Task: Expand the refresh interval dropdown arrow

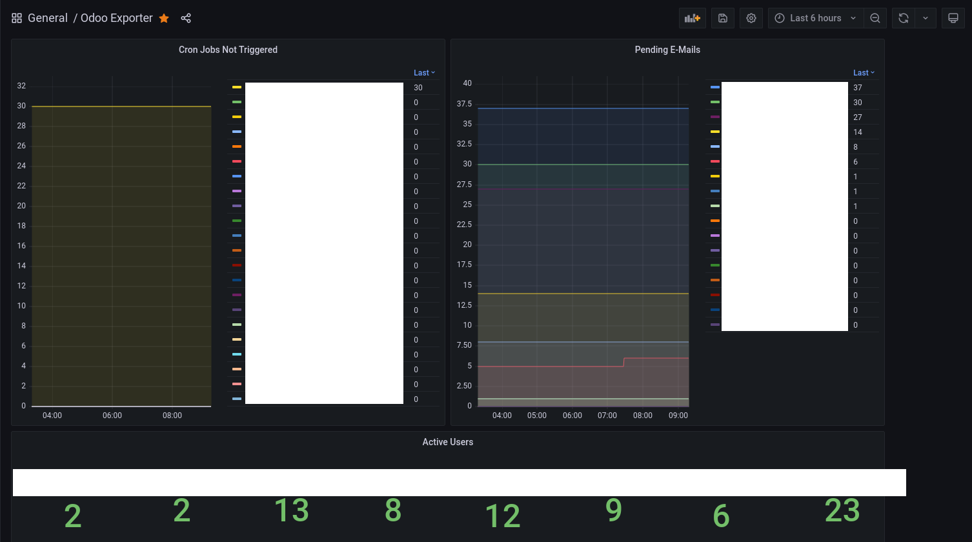Action: pyautogui.click(x=926, y=18)
